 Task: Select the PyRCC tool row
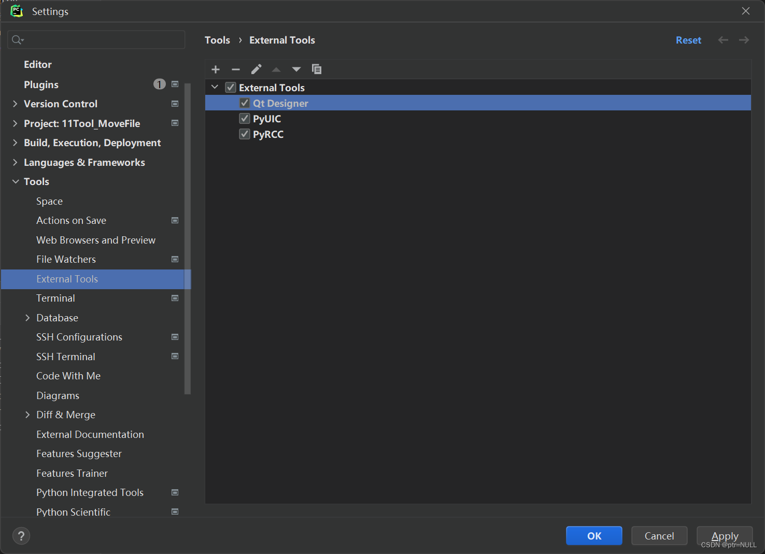coord(478,134)
